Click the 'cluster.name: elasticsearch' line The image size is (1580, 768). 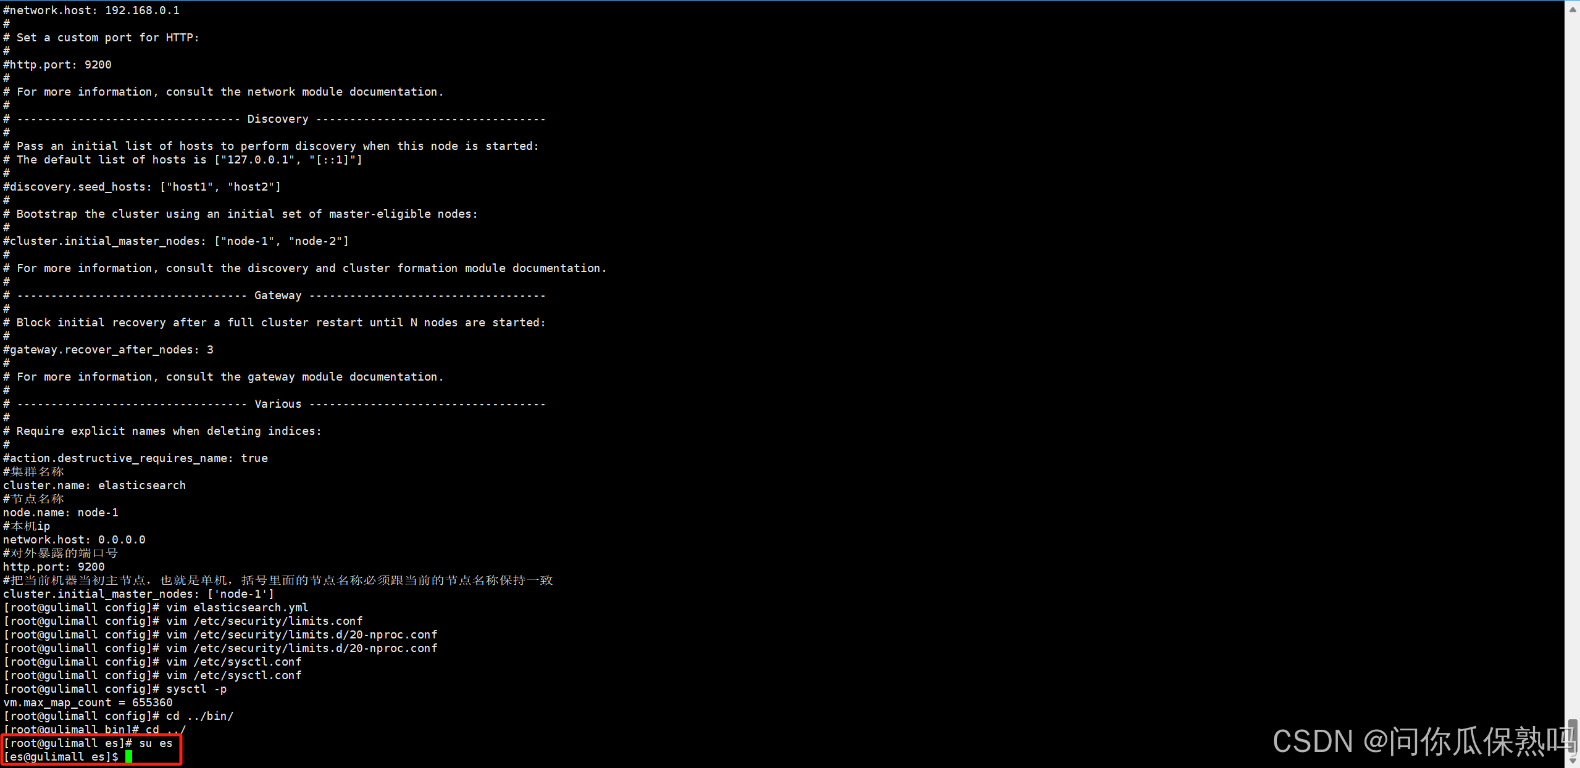(94, 485)
